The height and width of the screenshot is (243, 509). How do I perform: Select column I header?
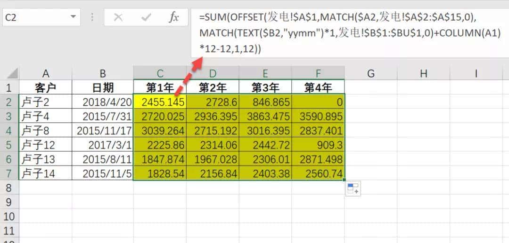(x=476, y=73)
